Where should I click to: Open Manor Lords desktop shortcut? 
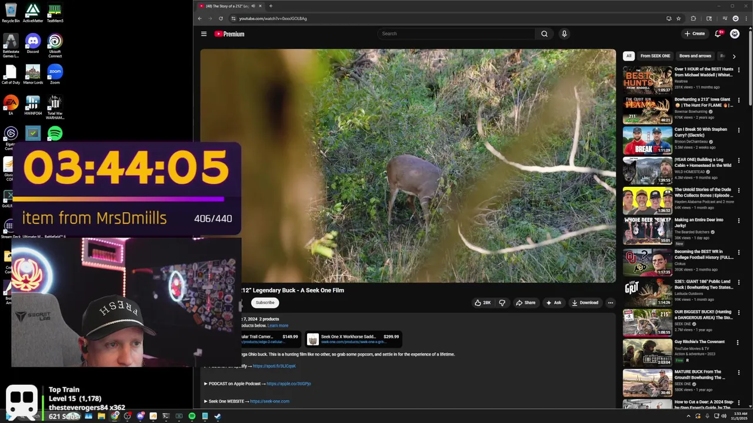point(33,75)
